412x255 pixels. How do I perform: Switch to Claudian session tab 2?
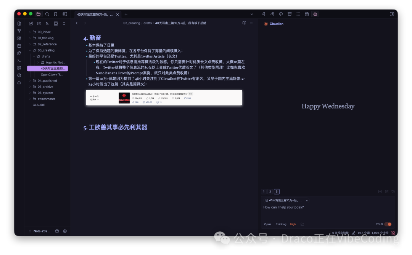(270, 191)
